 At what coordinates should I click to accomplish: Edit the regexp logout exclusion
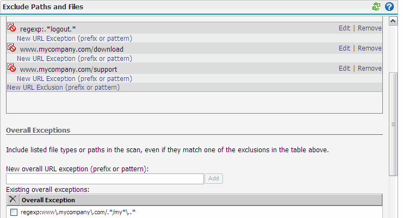click(344, 28)
